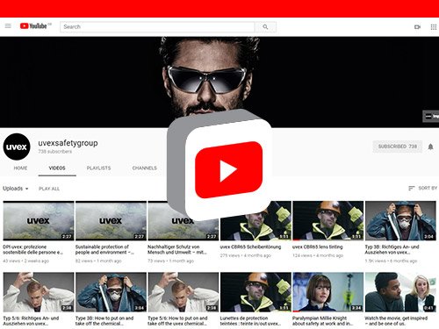The image size is (439, 329).
Task: Expand the Uploads dropdown
Action: [16, 189]
